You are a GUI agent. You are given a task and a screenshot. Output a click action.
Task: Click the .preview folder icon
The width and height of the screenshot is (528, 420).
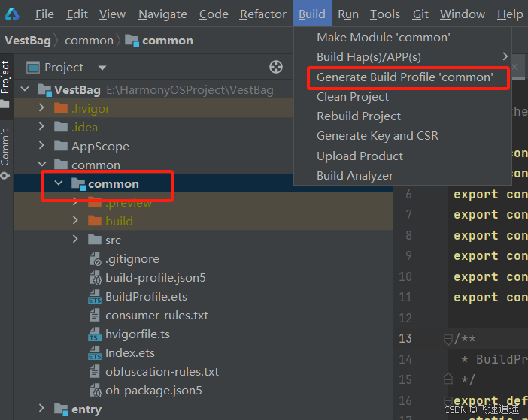point(95,202)
